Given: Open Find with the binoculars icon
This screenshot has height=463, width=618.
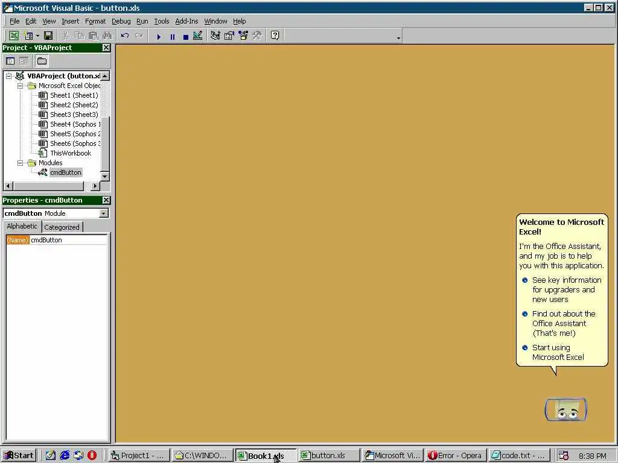Looking at the screenshot, I should pyautogui.click(x=107, y=36).
